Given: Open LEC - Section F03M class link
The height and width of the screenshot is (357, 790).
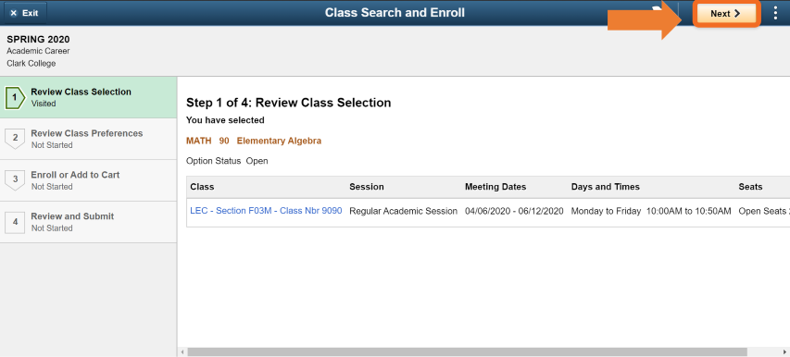Looking at the screenshot, I should pyautogui.click(x=266, y=211).
